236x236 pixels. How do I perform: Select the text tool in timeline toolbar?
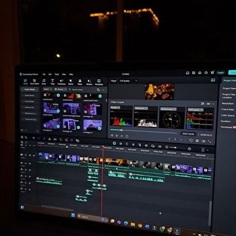pyautogui.click(x=60, y=140)
